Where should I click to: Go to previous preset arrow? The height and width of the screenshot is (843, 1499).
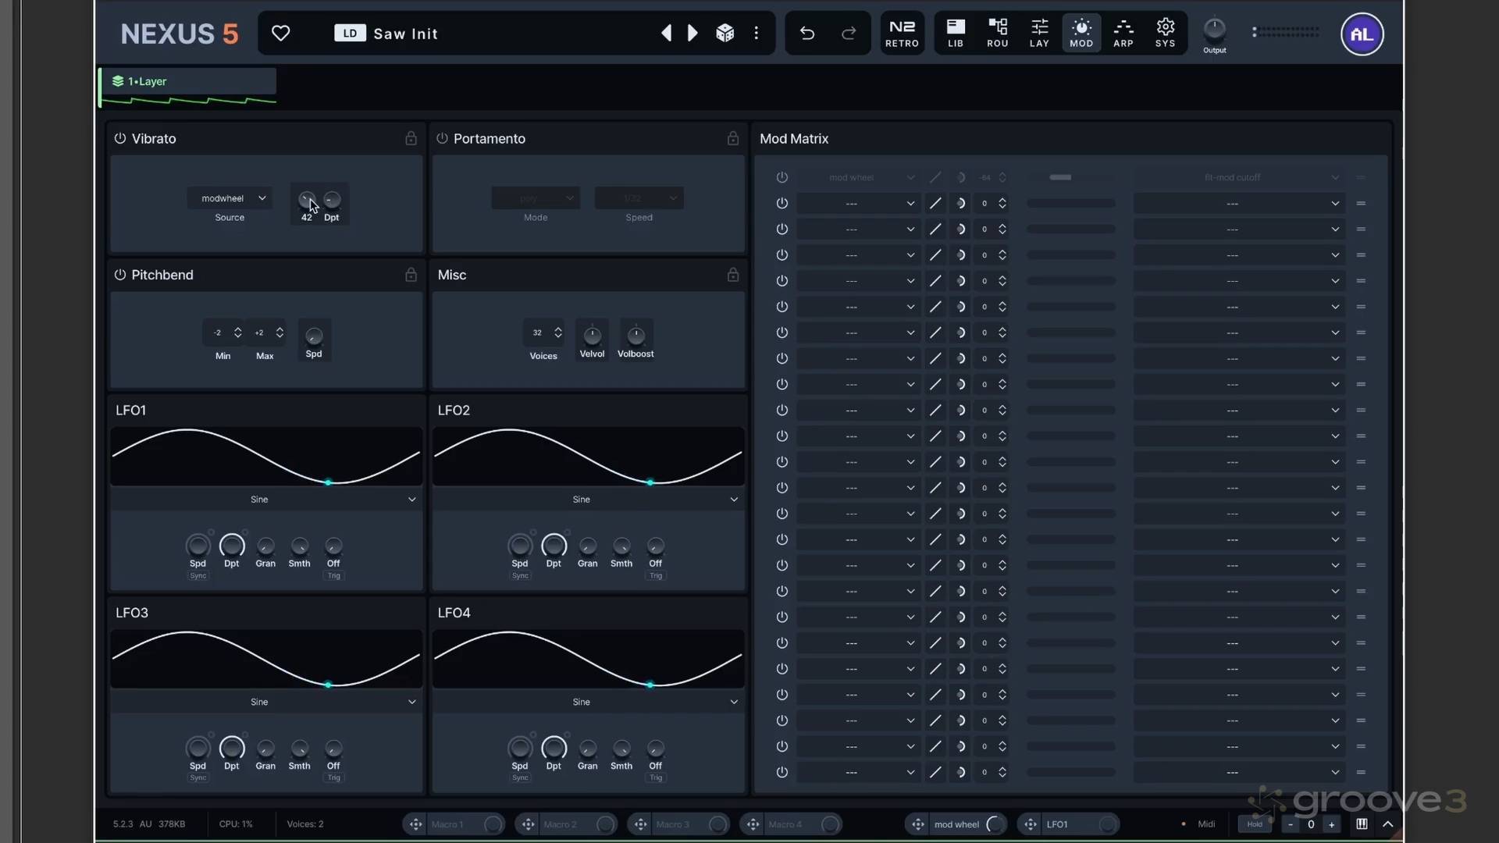(x=666, y=33)
